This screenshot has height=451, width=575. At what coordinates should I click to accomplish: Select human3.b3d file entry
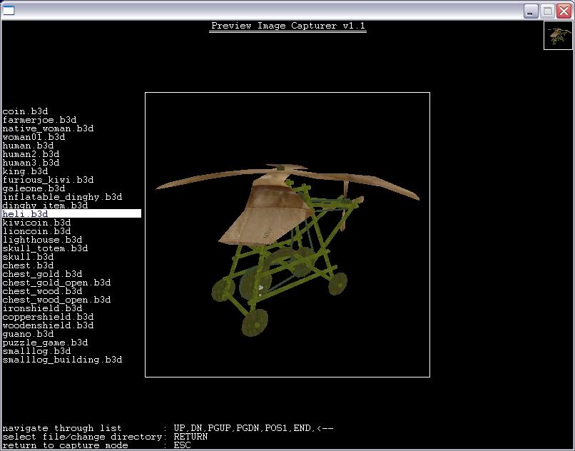coord(31,163)
